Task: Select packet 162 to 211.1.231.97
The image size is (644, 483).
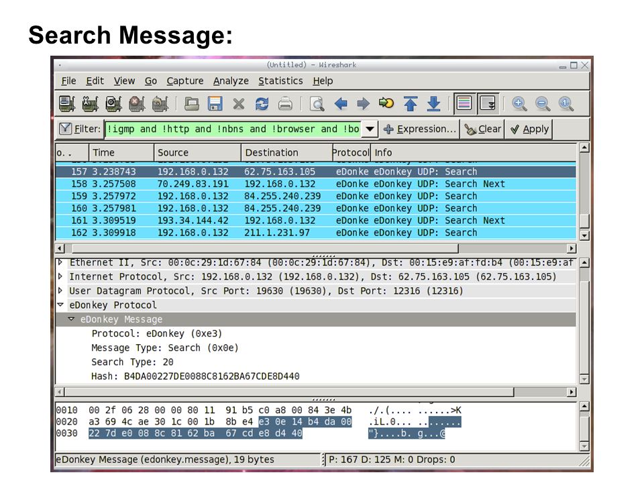Action: click(316, 233)
